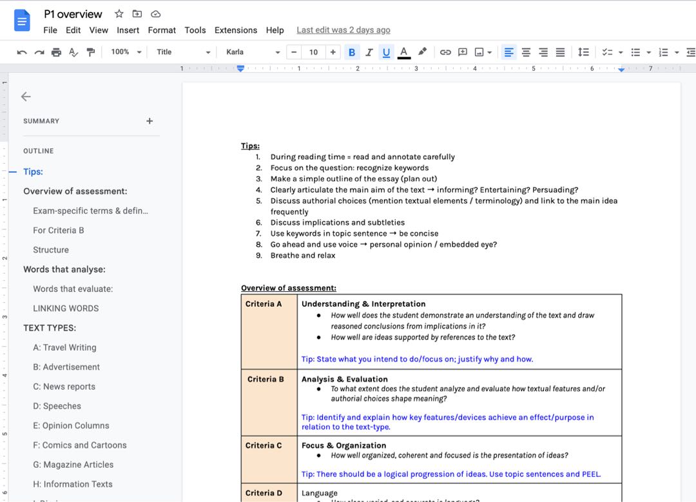Open the Extensions menu
Screen dimensions: 696x502
[x=235, y=30]
